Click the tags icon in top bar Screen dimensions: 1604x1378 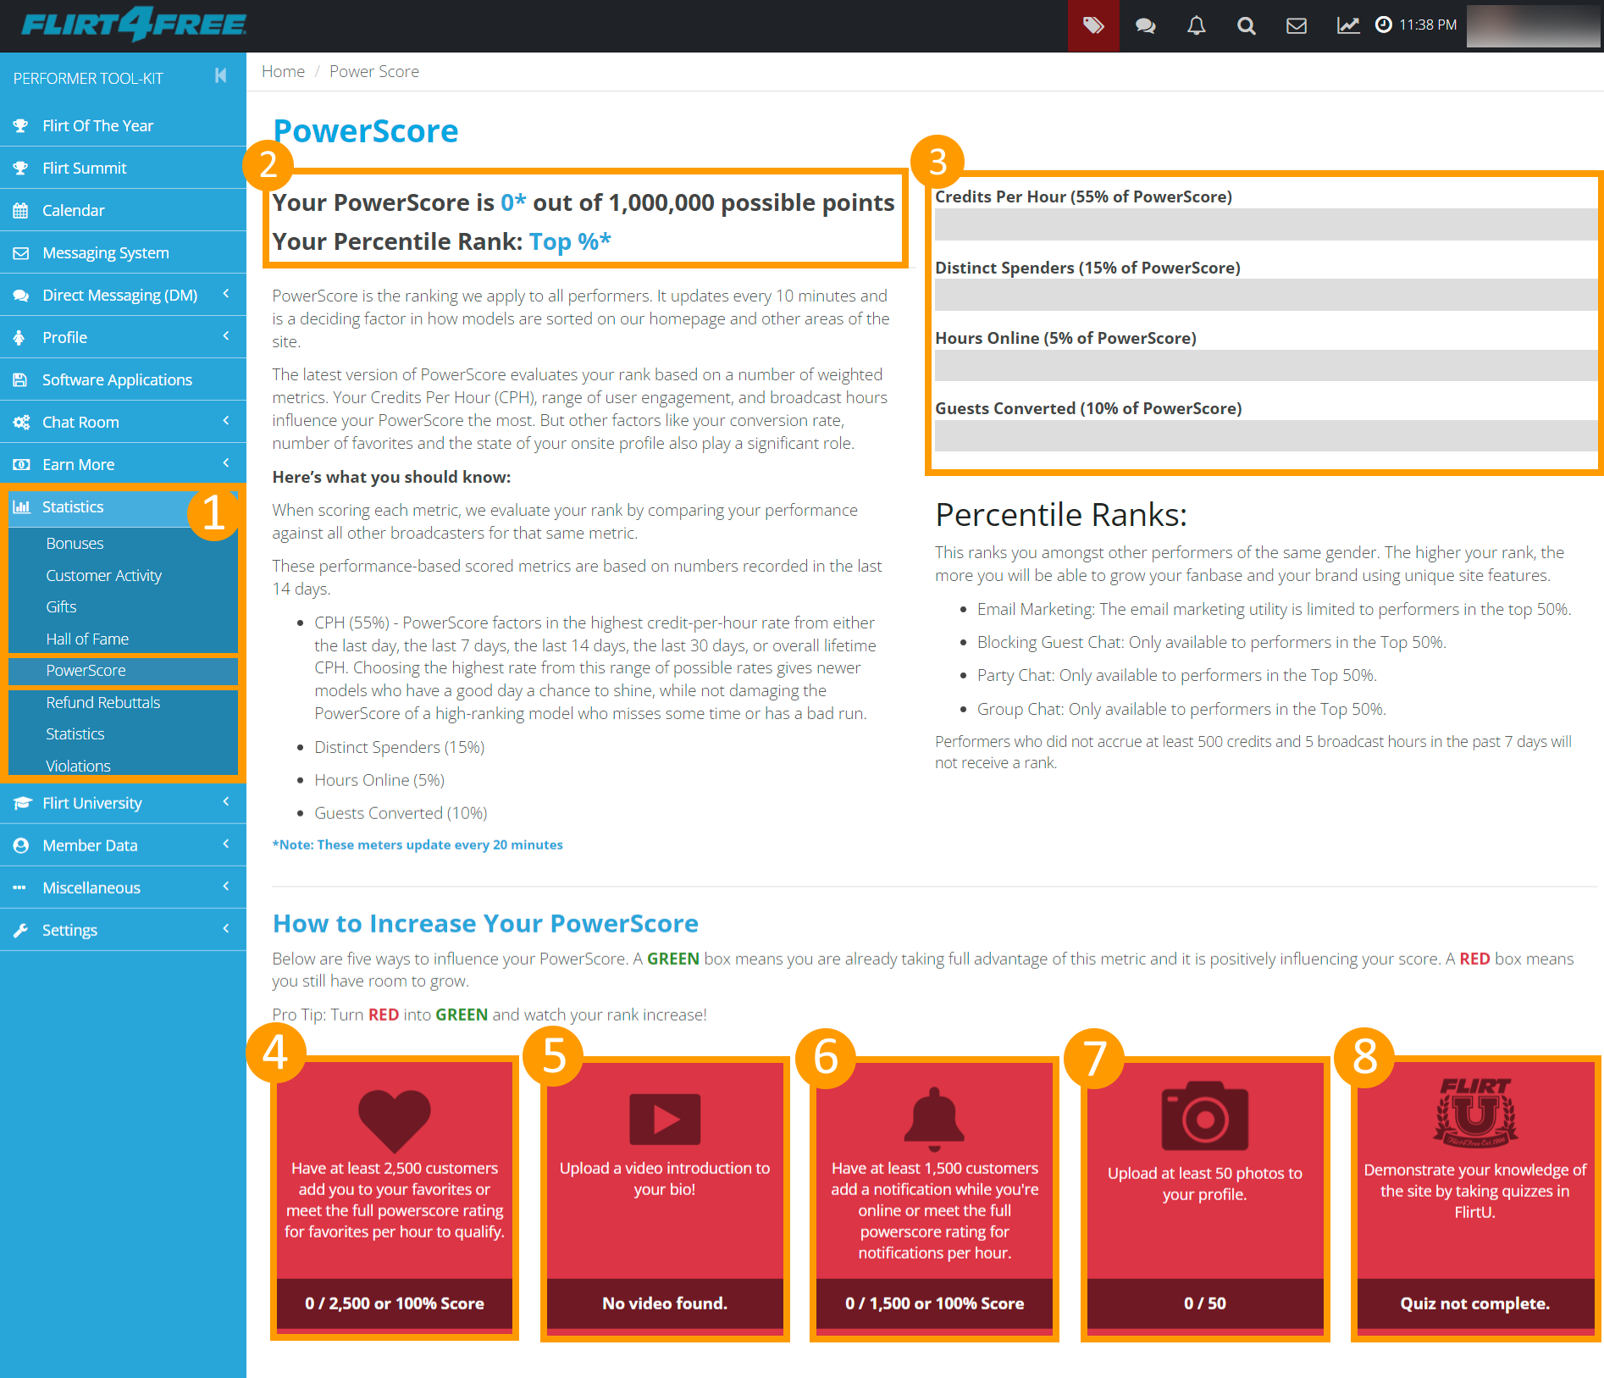click(x=1093, y=25)
